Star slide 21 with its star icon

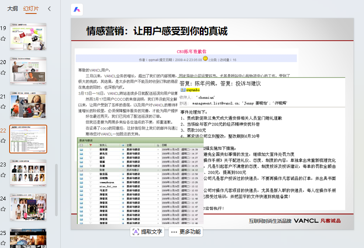tap(3, 107)
